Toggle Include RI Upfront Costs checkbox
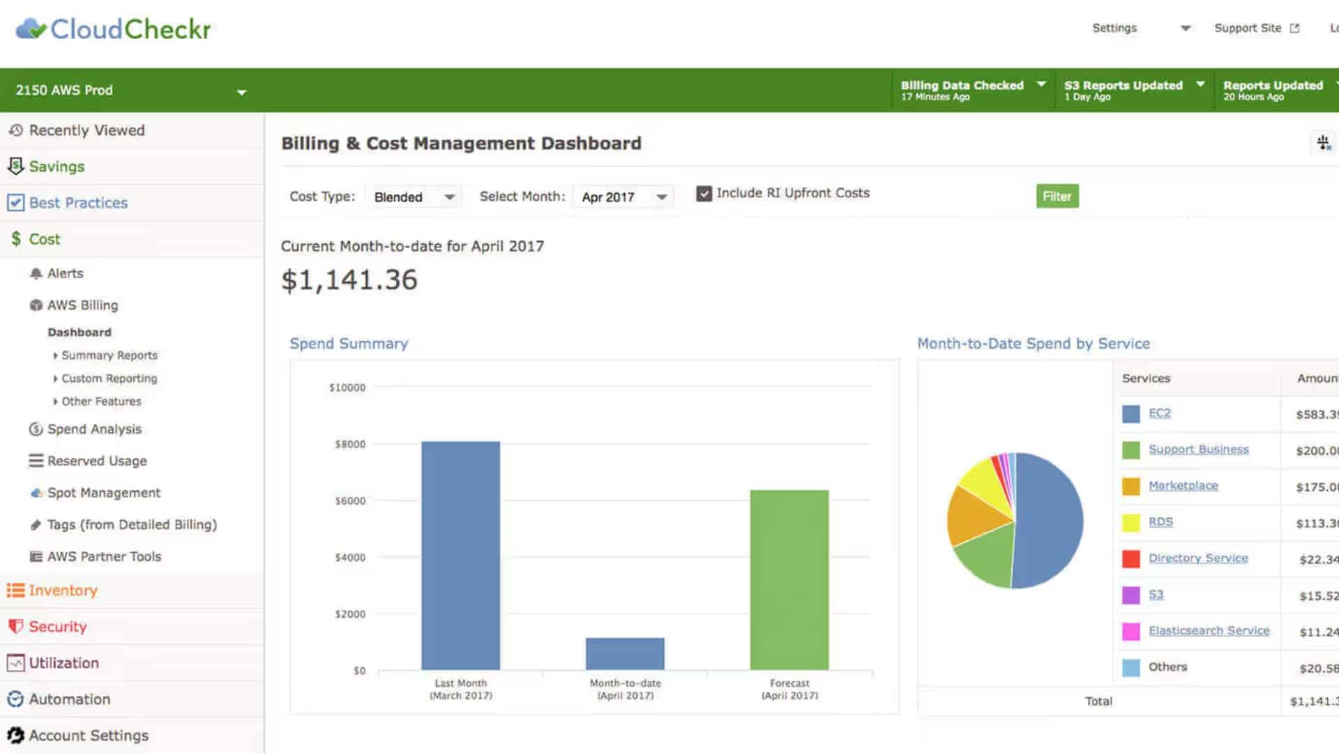This screenshot has height=753, width=1339. click(x=704, y=193)
